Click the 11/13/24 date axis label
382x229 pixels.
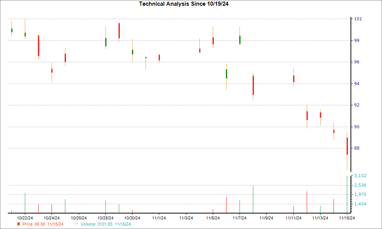[x=320, y=218]
